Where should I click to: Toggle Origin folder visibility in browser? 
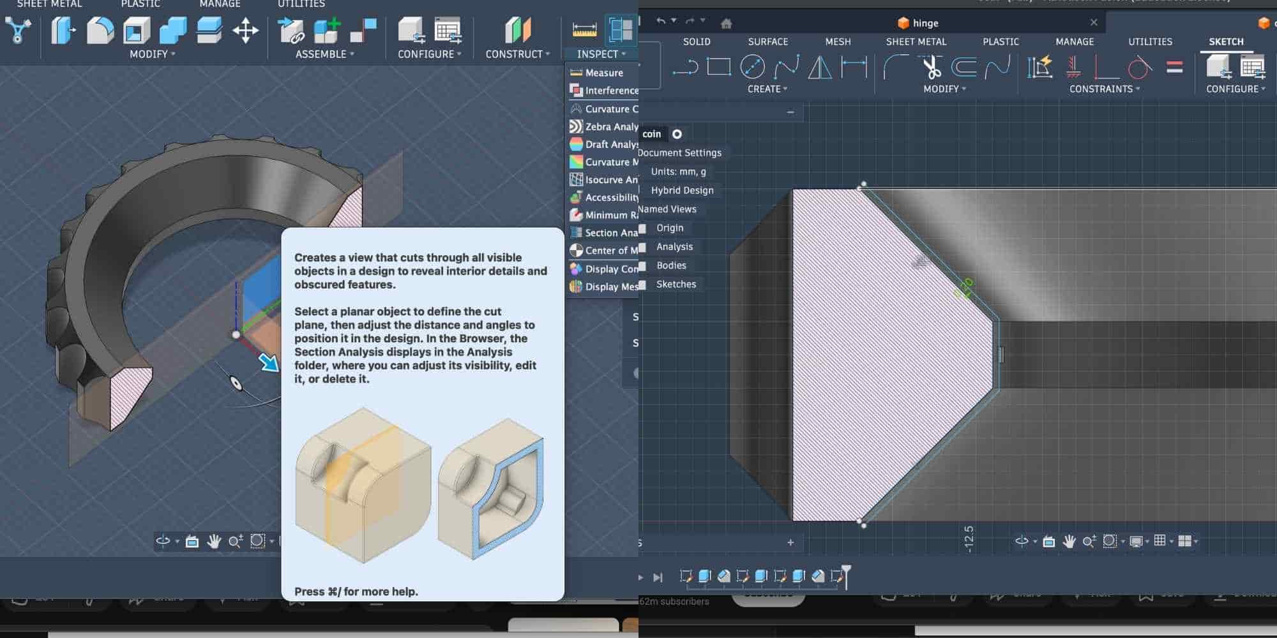point(643,228)
